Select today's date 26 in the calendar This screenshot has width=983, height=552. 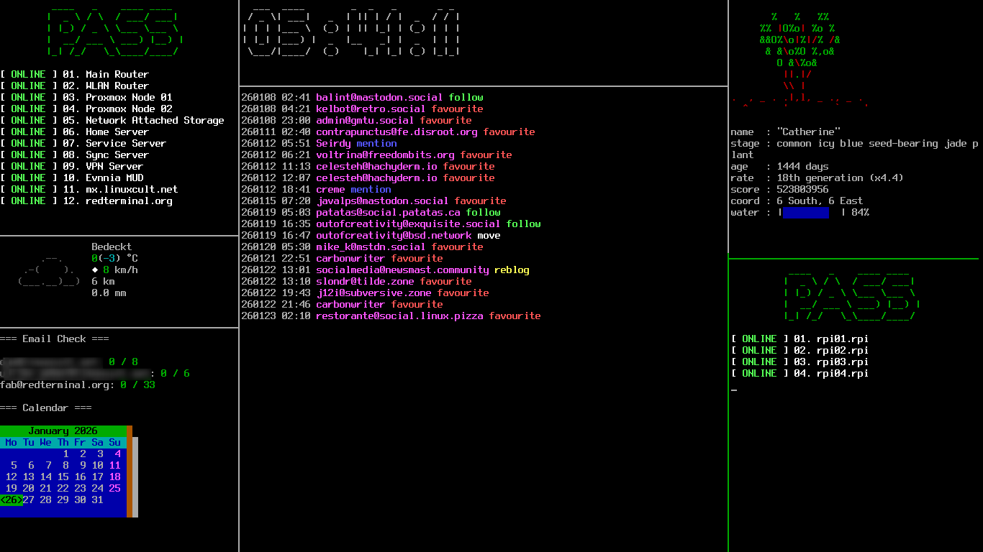click(12, 500)
